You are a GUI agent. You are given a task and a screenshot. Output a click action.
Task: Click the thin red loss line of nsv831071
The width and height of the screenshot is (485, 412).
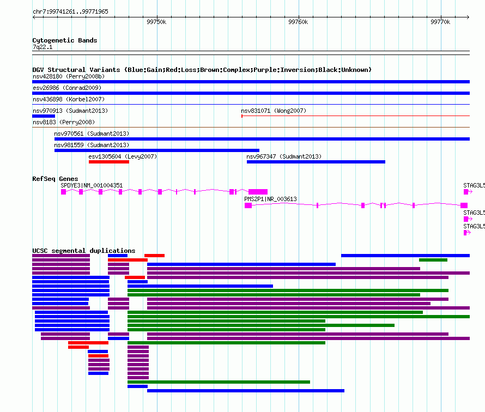(x=356, y=116)
